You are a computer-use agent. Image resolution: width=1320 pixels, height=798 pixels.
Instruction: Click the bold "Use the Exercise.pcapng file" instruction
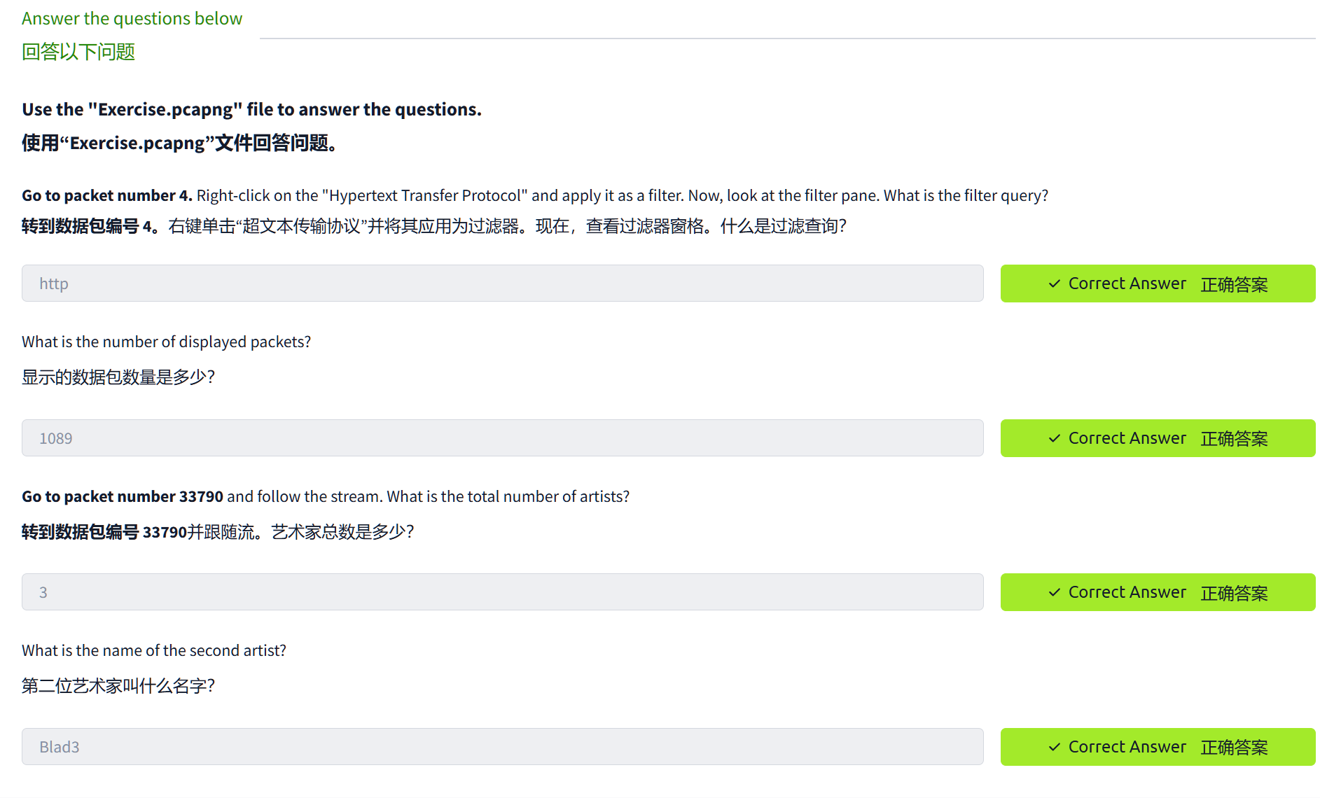pos(251,109)
